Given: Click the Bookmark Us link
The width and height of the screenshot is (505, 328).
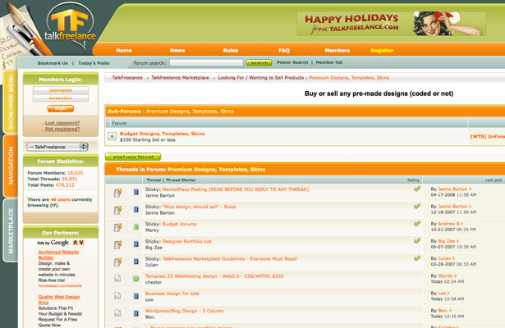Looking at the screenshot, I should pyautogui.click(x=53, y=63).
